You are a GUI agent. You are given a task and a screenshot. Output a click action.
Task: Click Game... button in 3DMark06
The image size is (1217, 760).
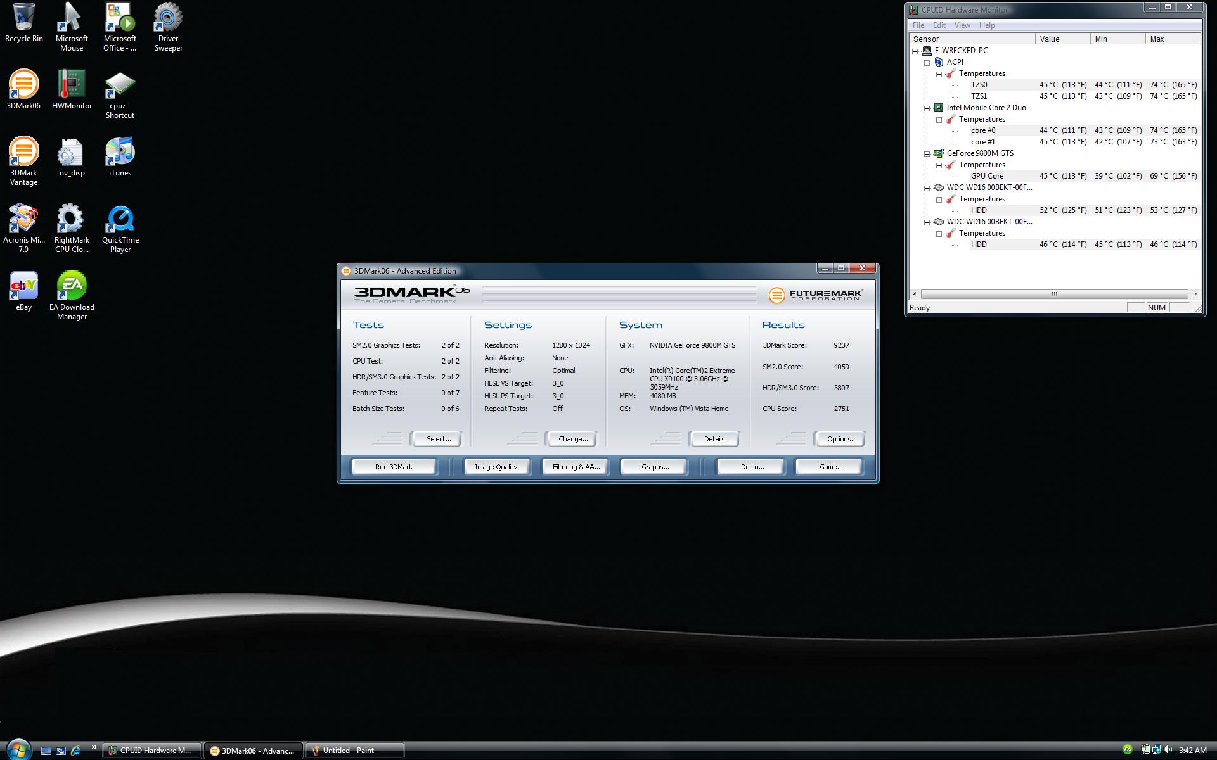(x=830, y=467)
